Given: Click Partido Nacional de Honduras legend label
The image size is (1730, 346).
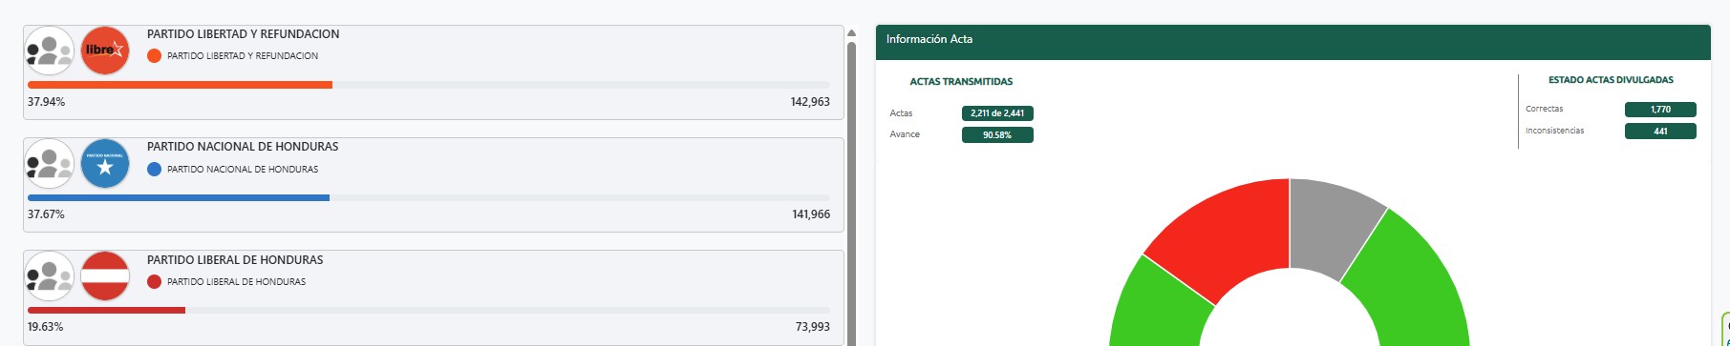Looking at the screenshot, I should point(243,170).
